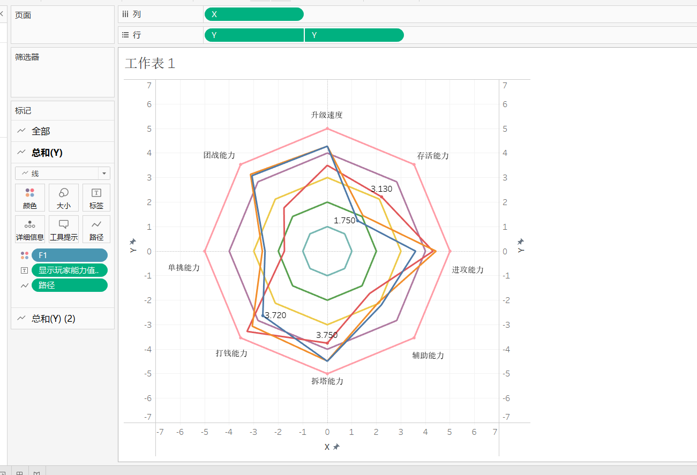Click the 拆塔能力 chart label
Image resolution: width=697 pixels, height=475 pixels.
327,381
